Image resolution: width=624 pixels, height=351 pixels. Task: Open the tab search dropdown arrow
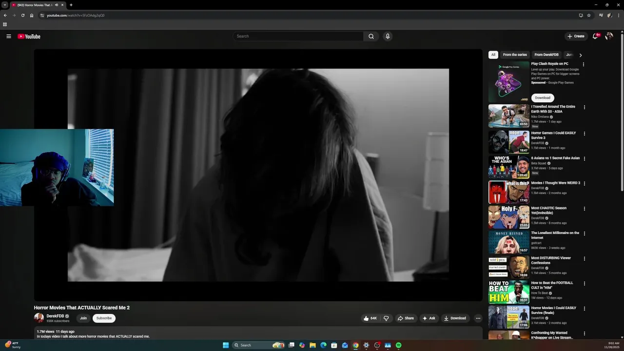(x=5, y=5)
